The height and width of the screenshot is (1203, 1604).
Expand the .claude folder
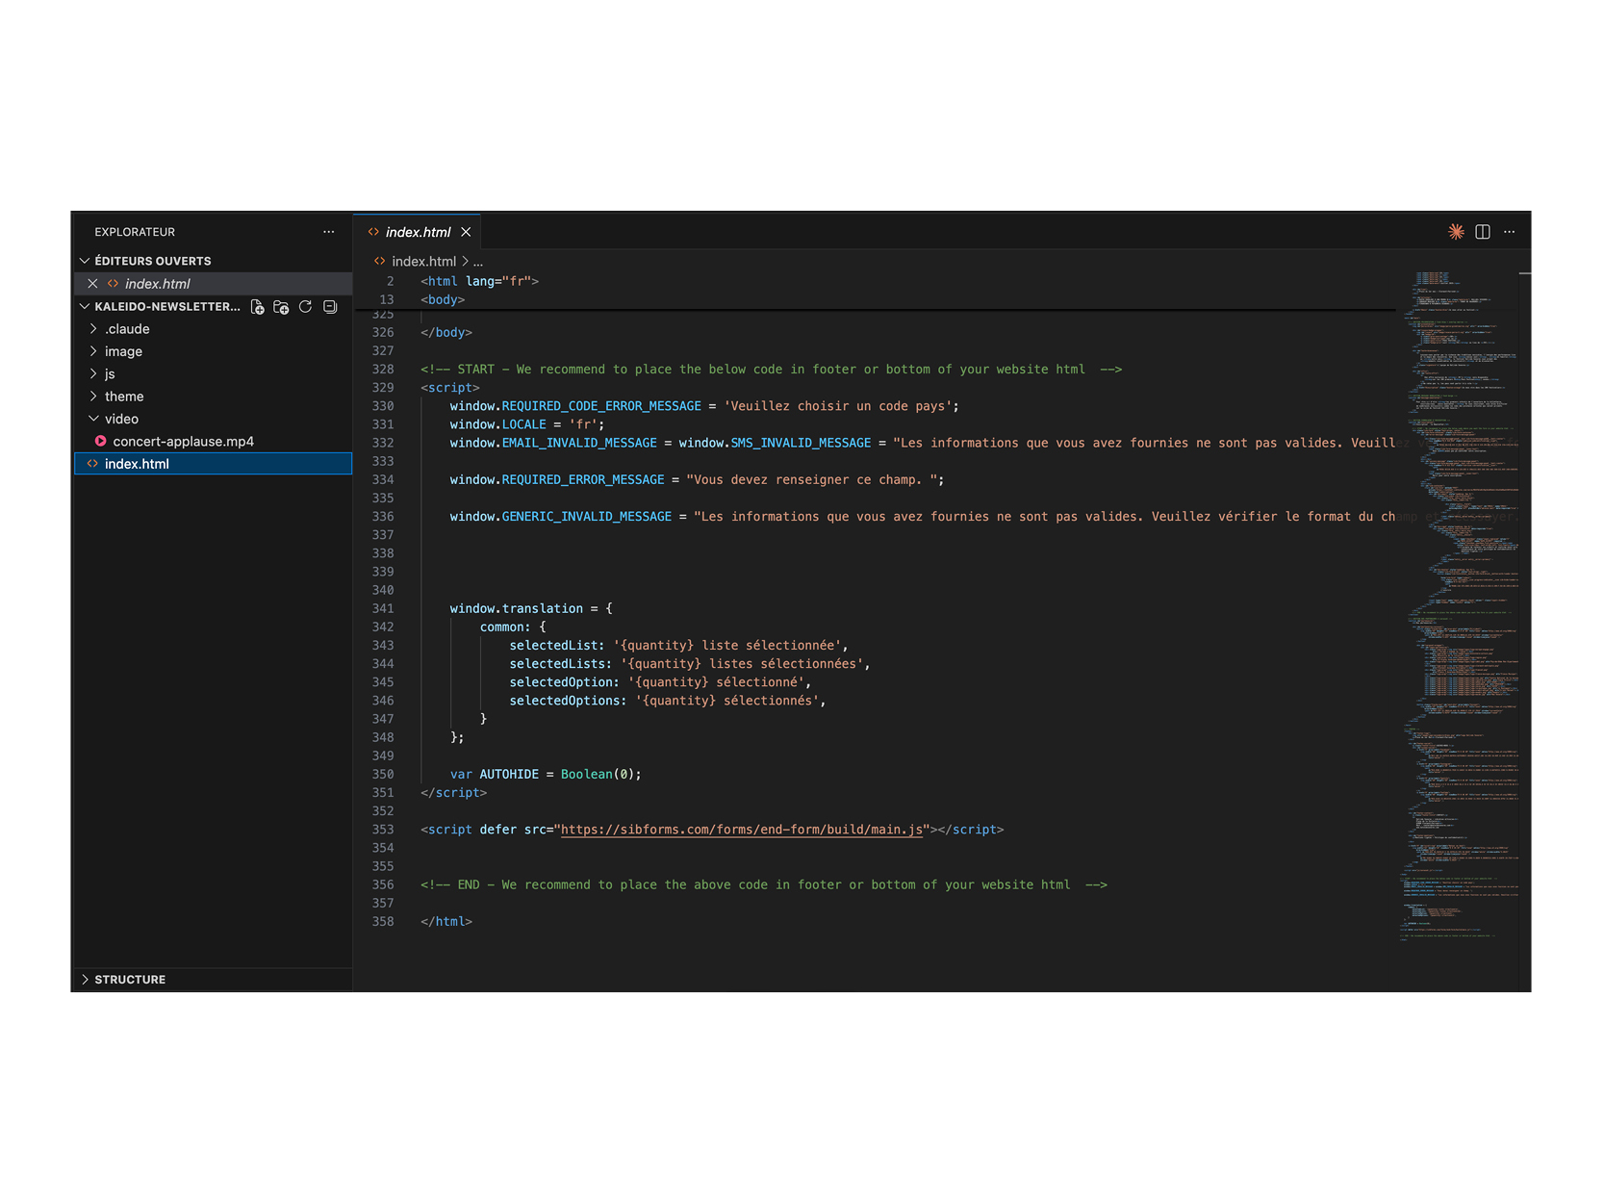(93, 329)
